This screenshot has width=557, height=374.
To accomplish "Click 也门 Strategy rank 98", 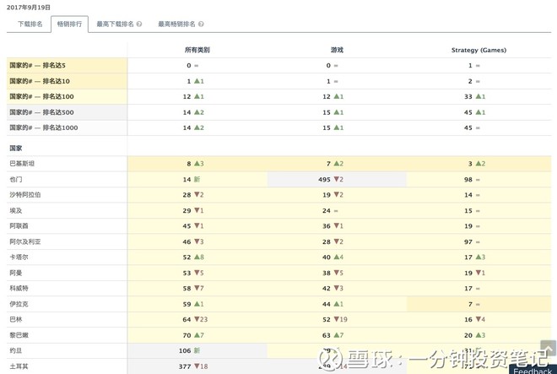I will pos(468,180).
